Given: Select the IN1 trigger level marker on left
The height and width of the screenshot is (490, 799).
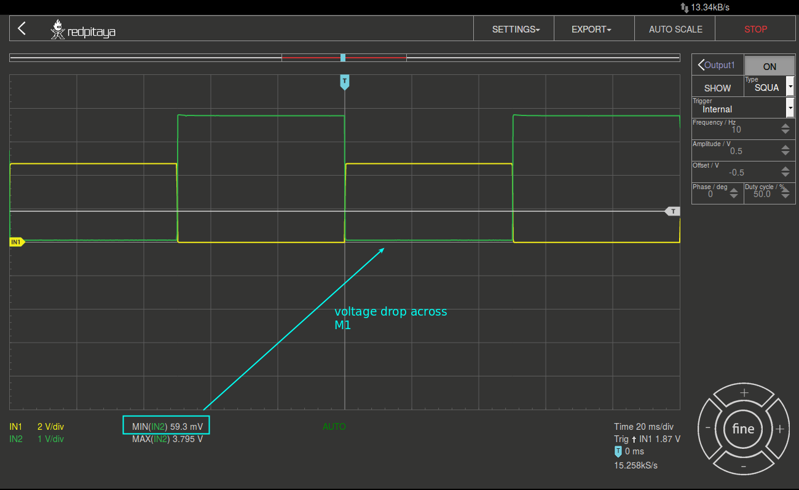Looking at the screenshot, I should tap(17, 242).
